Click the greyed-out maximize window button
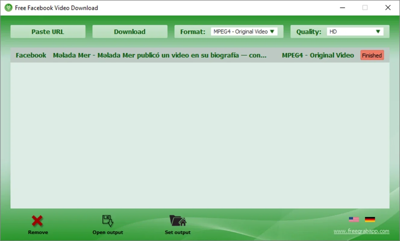 tap(365, 8)
